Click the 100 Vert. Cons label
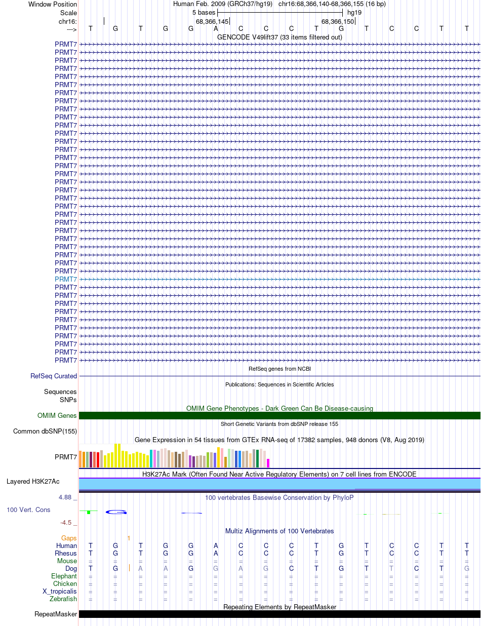The image size is (481, 626). click(x=28, y=510)
